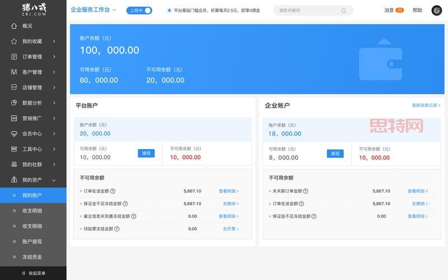Open 查新收款记录 link

tap(426, 105)
